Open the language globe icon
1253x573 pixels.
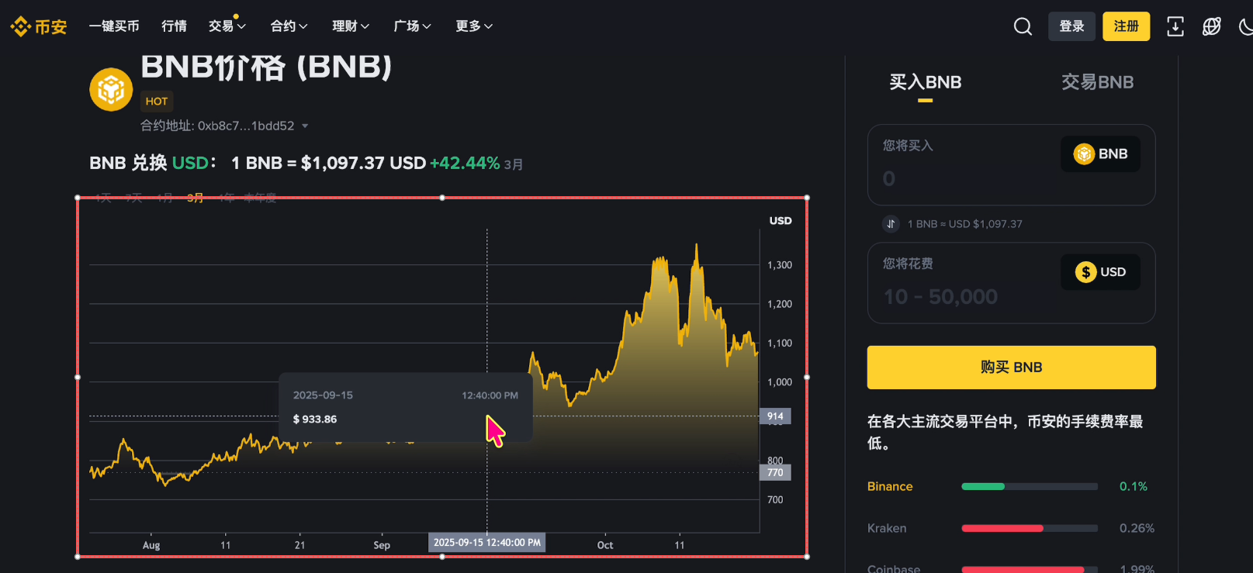point(1211,26)
